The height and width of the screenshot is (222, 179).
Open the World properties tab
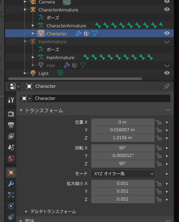[x=11, y=159]
